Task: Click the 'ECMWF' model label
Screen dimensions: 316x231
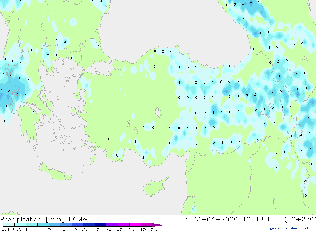Action: click(80, 219)
